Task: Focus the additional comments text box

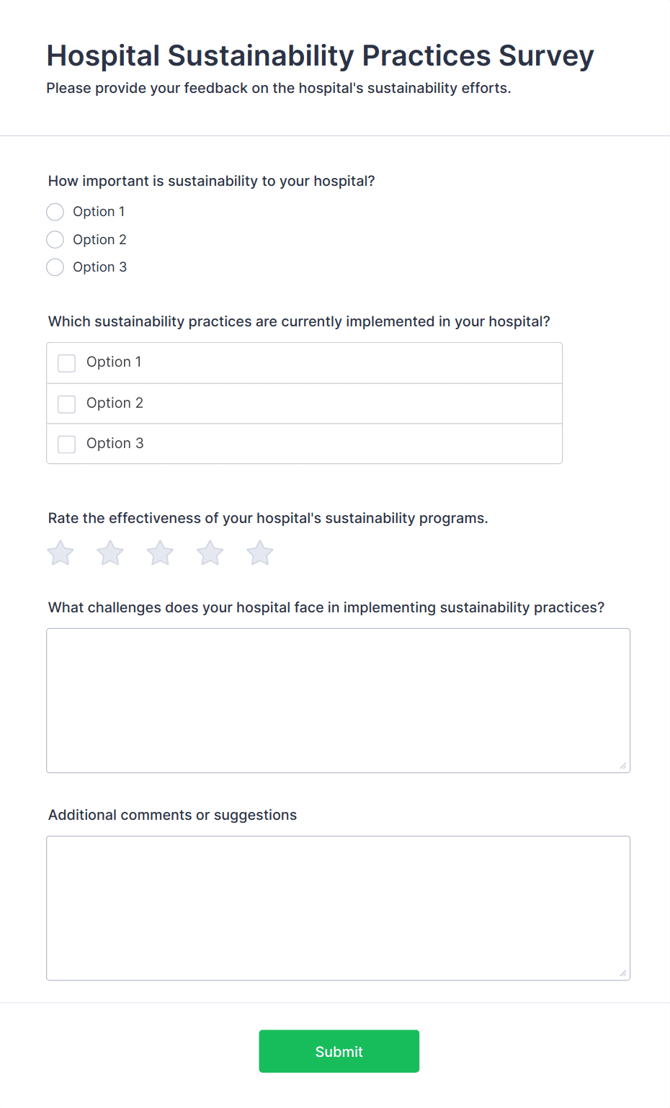Action: pos(338,908)
